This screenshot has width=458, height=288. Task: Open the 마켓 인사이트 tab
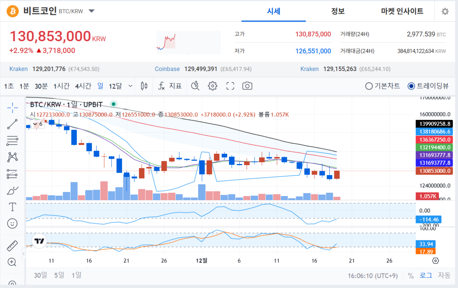(x=402, y=11)
